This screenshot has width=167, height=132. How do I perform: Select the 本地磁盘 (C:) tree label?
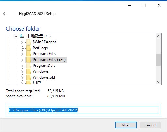pos(38,36)
